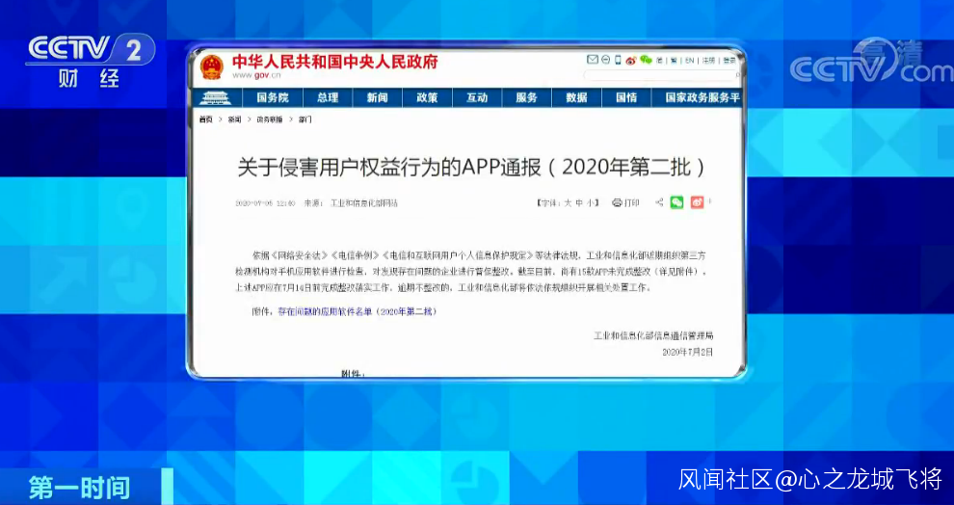Switch site language to EN
The height and width of the screenshot is (505, 954).
[x=689, y=61]
